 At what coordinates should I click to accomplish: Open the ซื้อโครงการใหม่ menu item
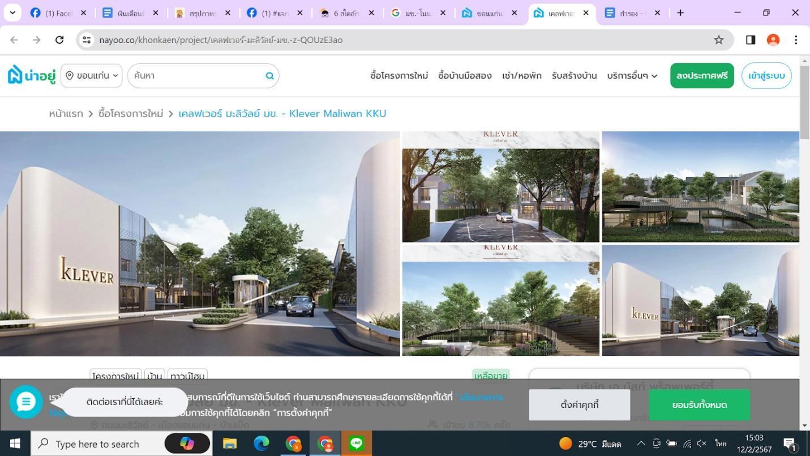pos(399,75)
